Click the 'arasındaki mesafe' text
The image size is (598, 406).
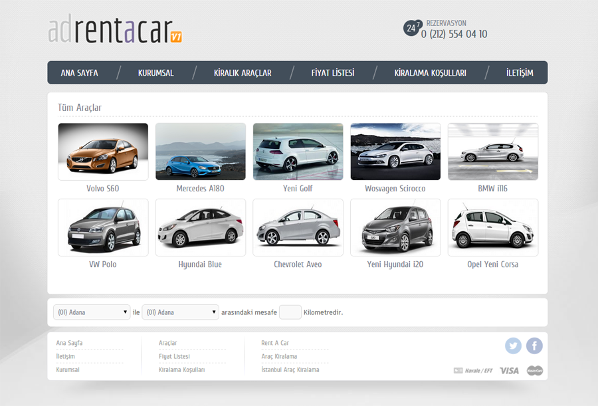[249, 312]
